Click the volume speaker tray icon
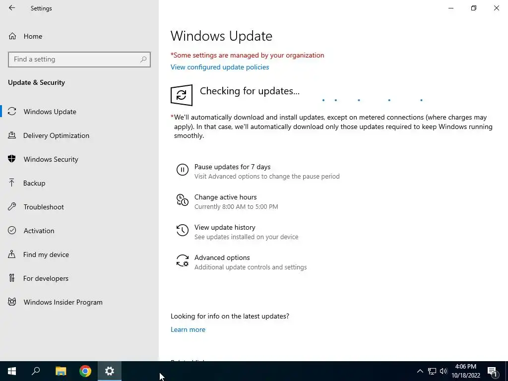Viewport: 508px width, 381px height. point(444,371)
